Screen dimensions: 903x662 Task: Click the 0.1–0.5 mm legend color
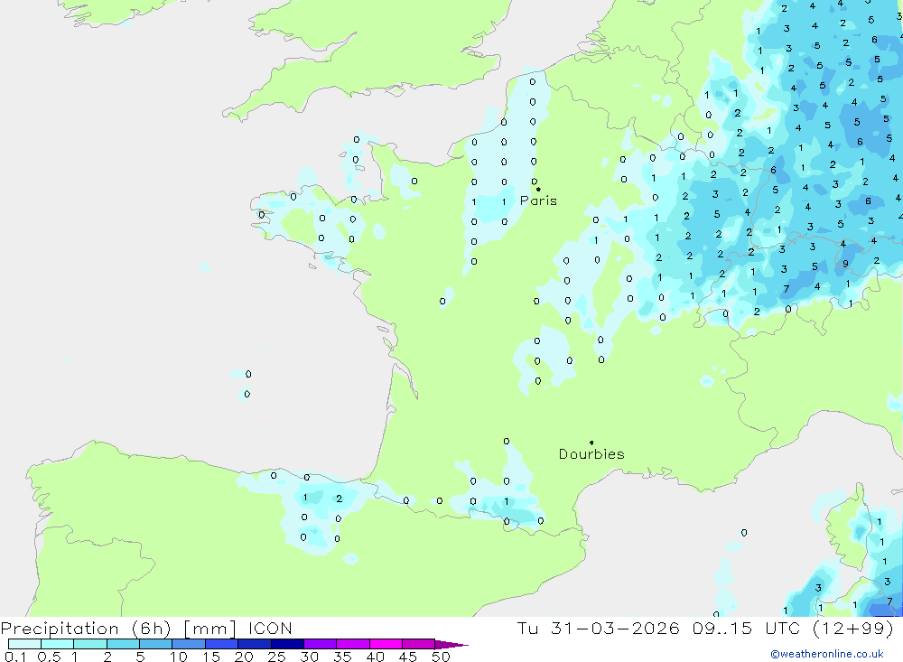(24, 644)
